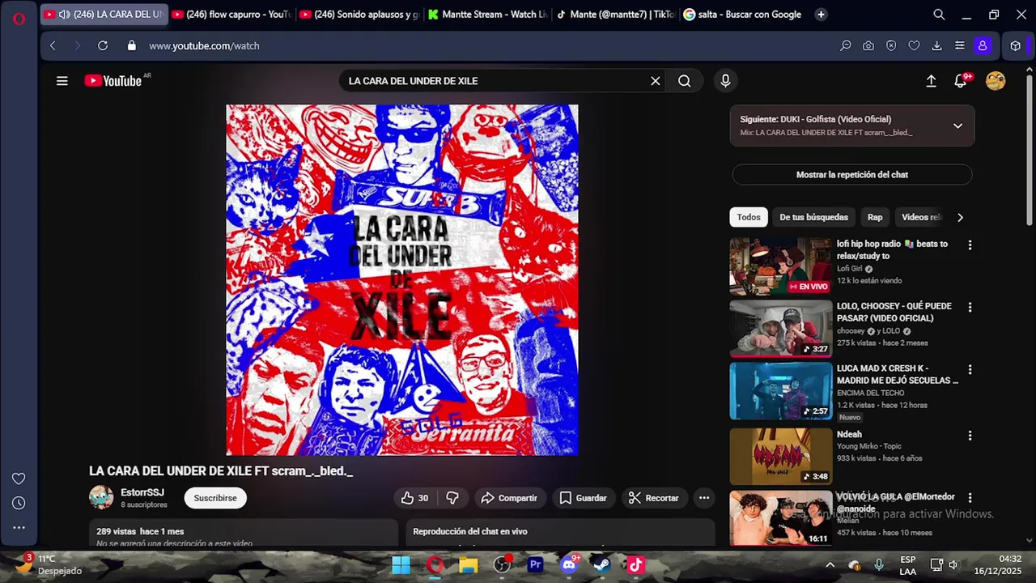Open options for LOLO, CHOOSEY video
This screenshot has height=583, width=1036.
point(970,307)
